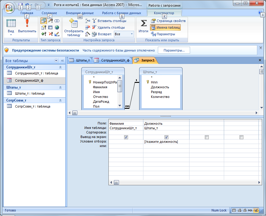
Task: Close the security warning bar
Action: pyautogui.click(x=261, y=48)
